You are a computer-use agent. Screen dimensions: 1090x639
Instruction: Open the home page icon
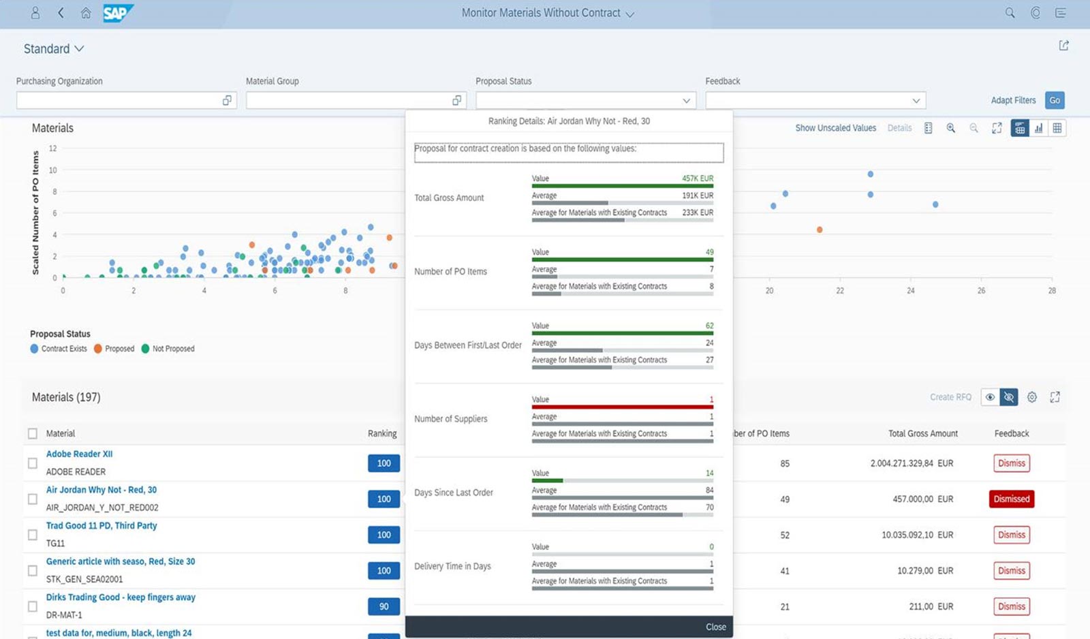86,13
